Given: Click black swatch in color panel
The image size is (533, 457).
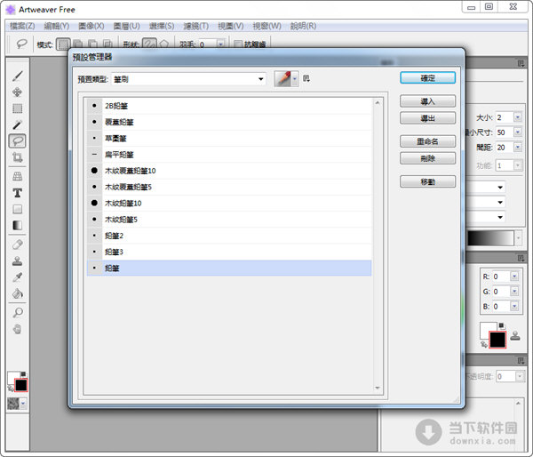Looking at the screenshot, I should (497, 340).
